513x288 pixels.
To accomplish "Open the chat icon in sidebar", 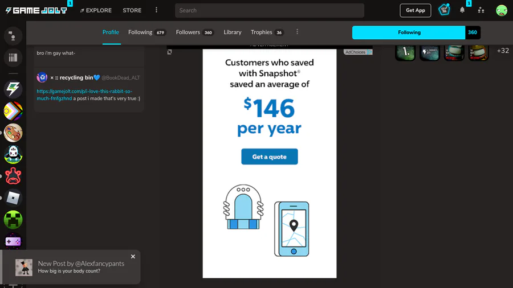I will (x=13, y=36).
